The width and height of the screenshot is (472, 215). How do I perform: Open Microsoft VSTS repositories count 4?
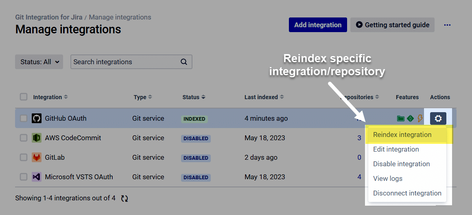click(359, 177)
